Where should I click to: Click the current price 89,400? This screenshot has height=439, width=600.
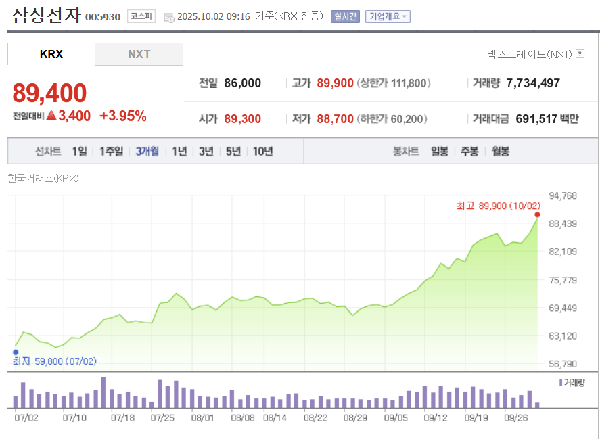click(x=50, y=93)
